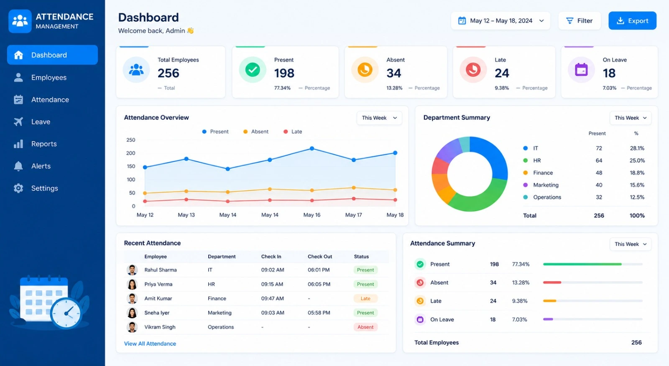Click the Attendance Management logo icon

click(20, 21)
